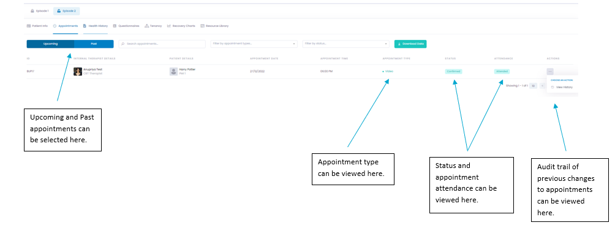
Task: Click the previous page pagination arrow
Action: coord(541,86)
